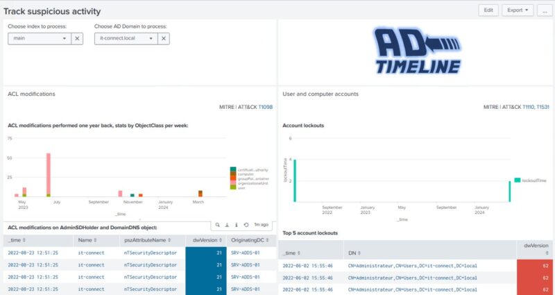Open the MITRE T1110 link
This screenshot has width=555, height=295.
click(x=529, y=107)
